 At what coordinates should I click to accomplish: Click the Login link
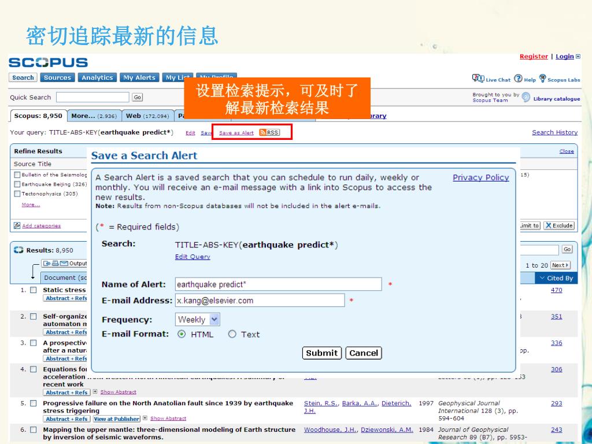564,57
